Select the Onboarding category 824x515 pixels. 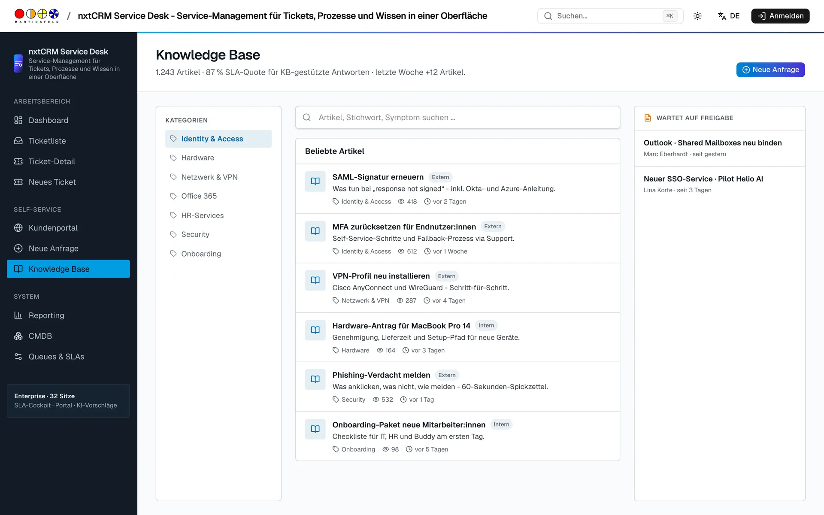click(218, 254)
